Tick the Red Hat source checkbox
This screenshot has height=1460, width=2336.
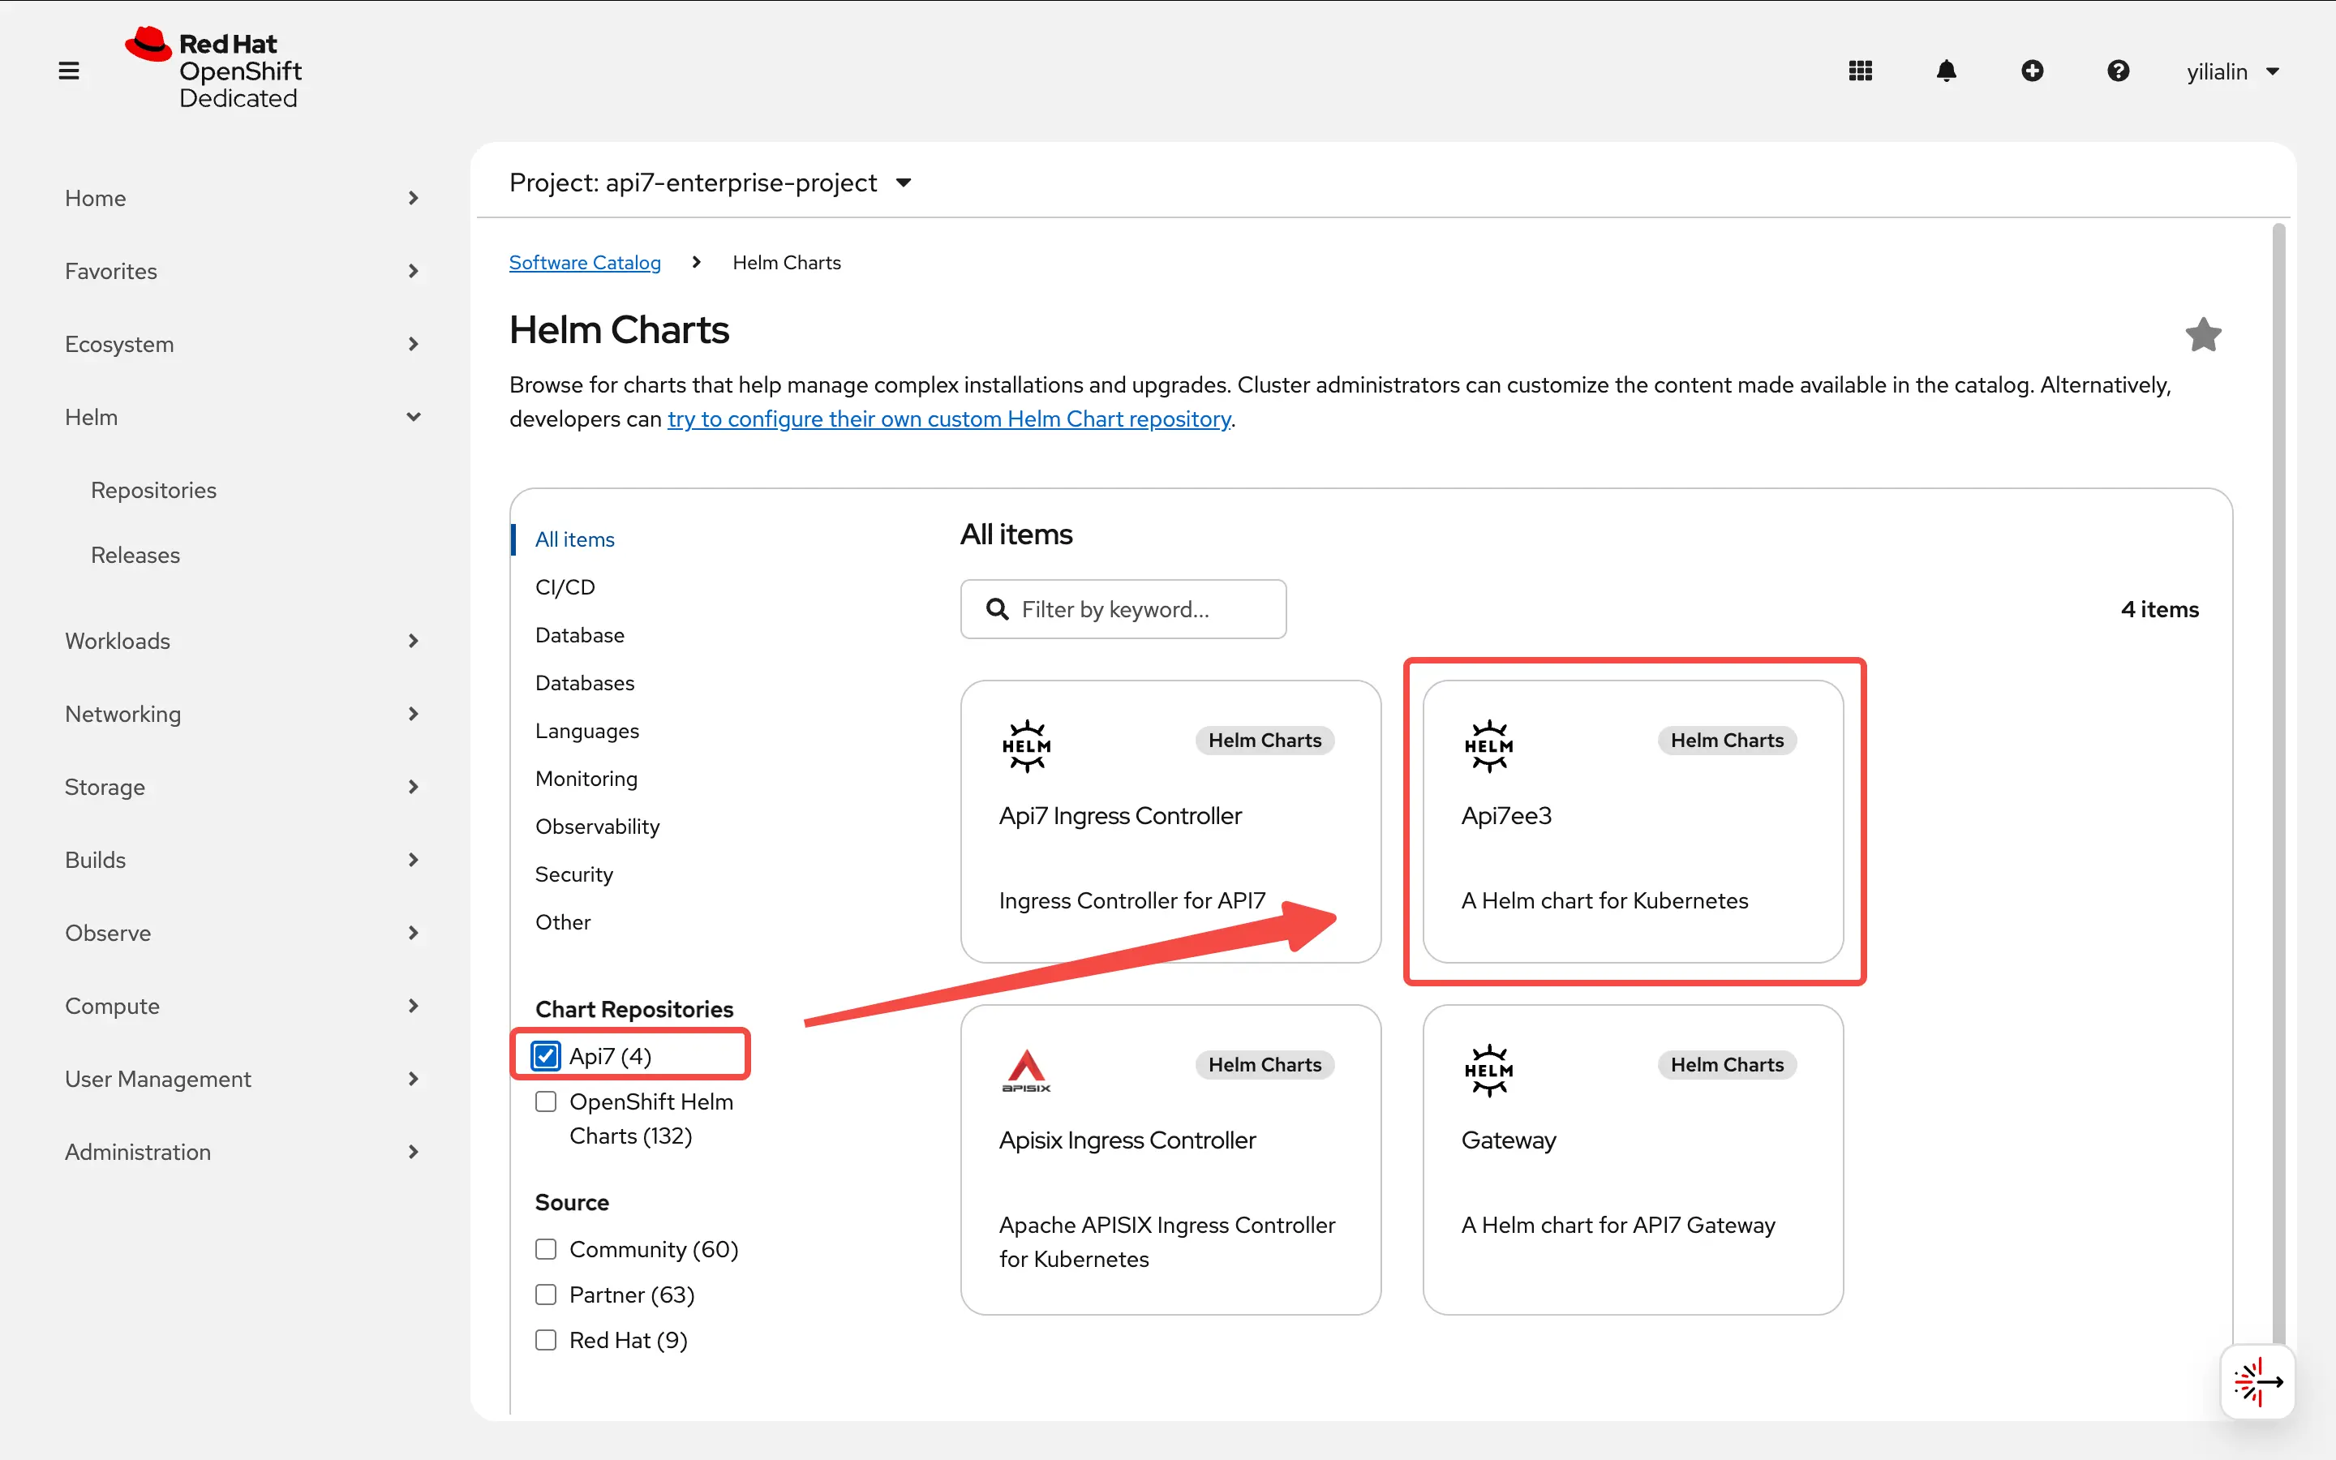coord(547,1339)
